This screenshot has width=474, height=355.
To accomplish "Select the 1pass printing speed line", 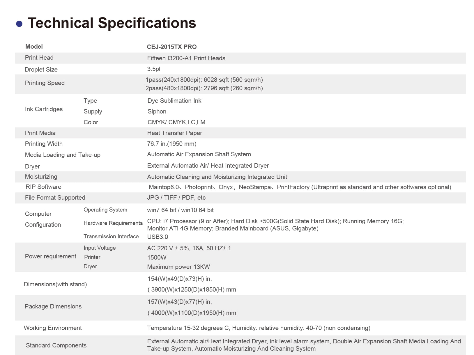I will coord(204,80).
